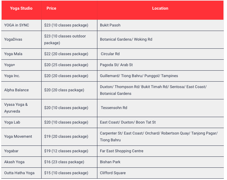Click the Yoga Mala row name
227x180 pixels.
coord(13,54)
